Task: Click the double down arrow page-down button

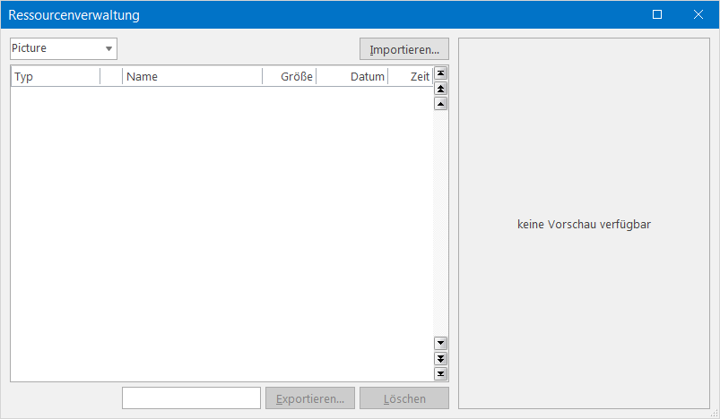Action: coord(440,358)
